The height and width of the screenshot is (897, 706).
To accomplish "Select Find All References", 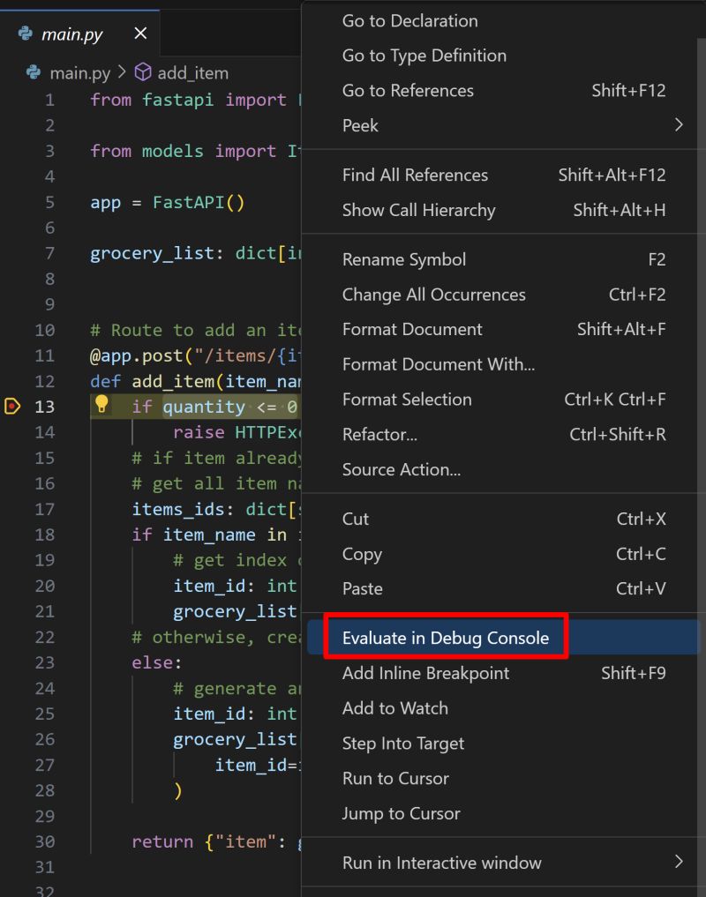I will click(415, 175).
